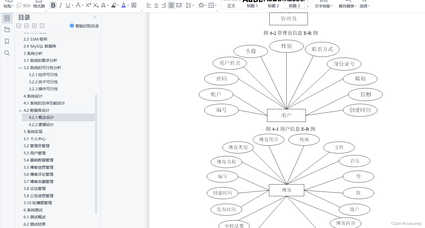Open highlight color dropdown arrow
Viewport: 425px width, 228px height.
point(118,5)
